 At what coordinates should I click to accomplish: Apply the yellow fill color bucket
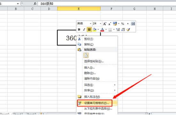pos(94,29)
